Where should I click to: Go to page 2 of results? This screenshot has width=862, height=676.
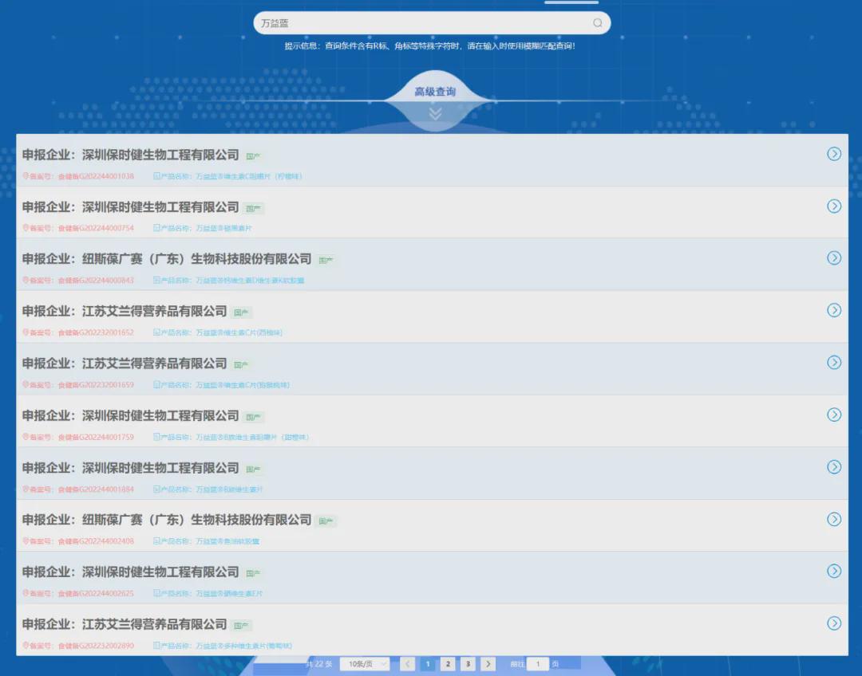coord(448,664)
